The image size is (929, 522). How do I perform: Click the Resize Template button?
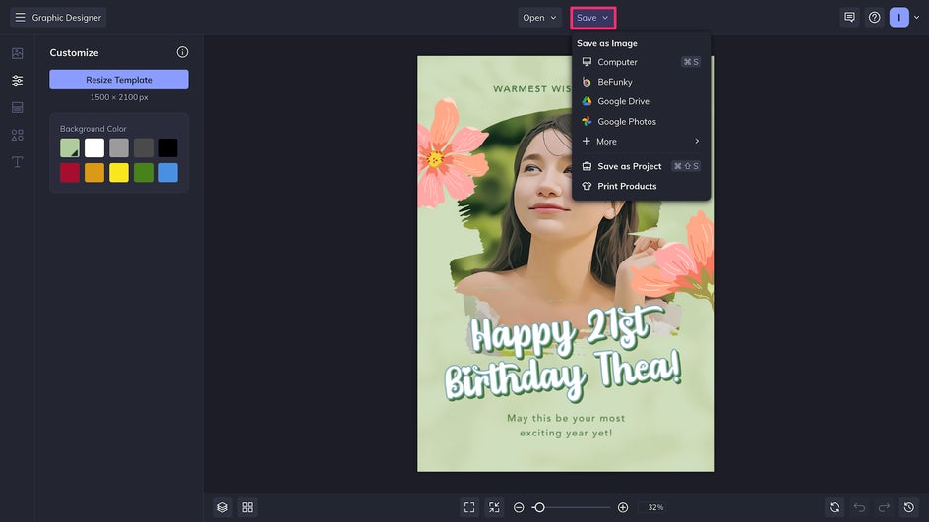click(x=119, y=80)
